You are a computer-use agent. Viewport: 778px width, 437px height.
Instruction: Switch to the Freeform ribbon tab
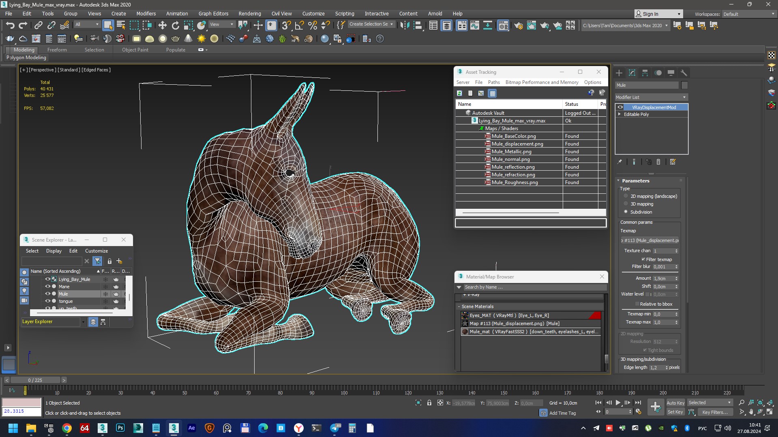click(57, 49)
